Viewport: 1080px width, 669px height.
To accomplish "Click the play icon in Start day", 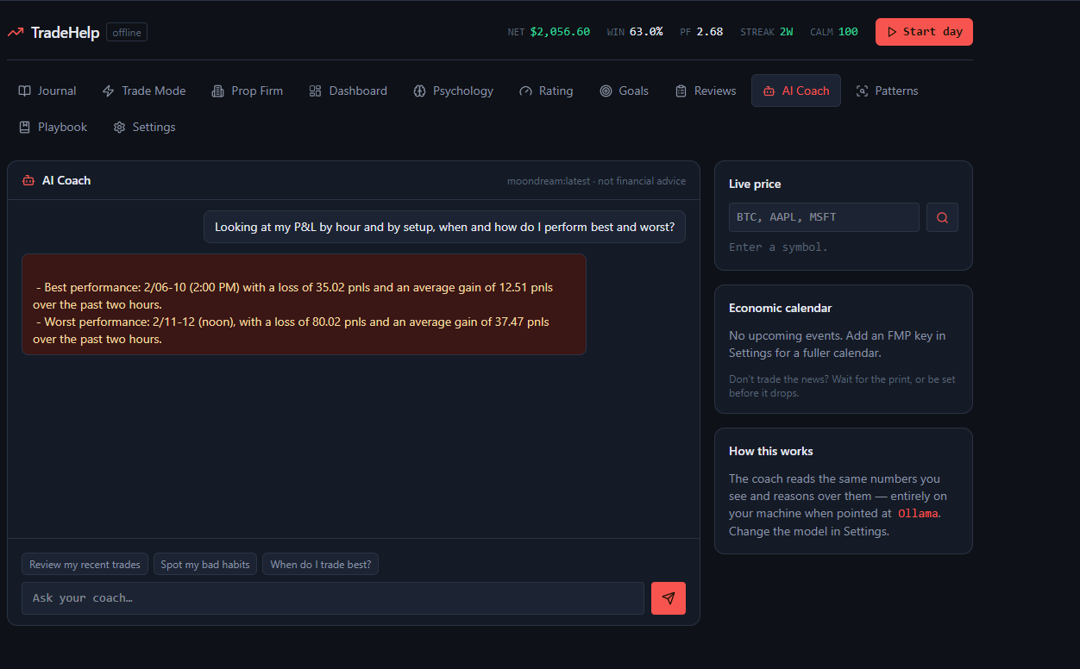I will click(892, 32).
